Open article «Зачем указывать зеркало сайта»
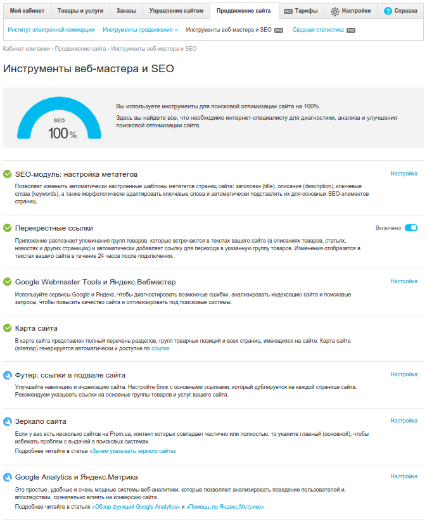Viewport: 427px width, 522px height. [x=133, y=451]
